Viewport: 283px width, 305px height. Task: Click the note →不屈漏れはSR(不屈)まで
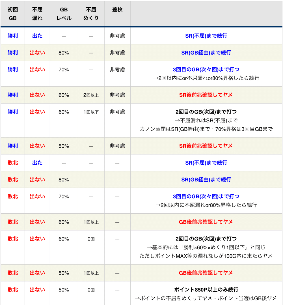coord(206,121)
